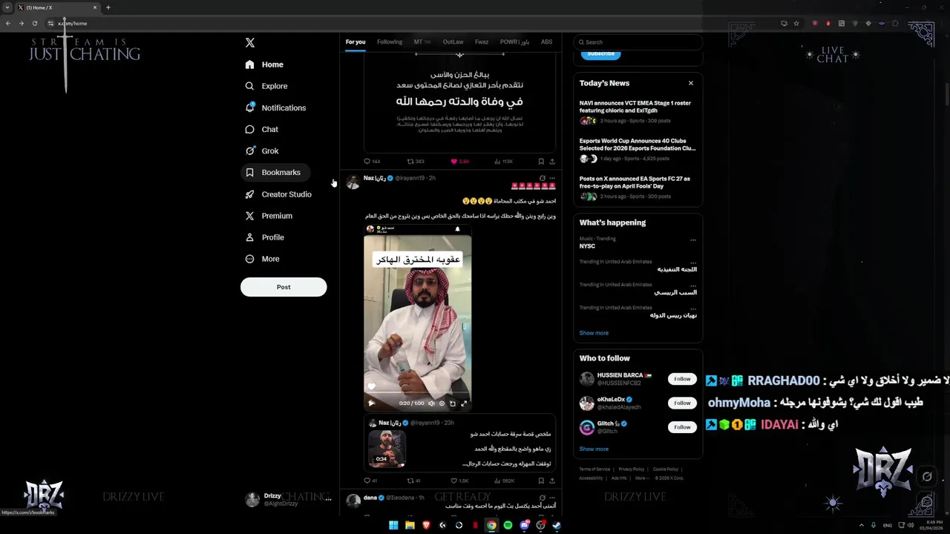Unlike the post with 3.8K likes
Image resolution: width=950 pixels, height=534 pixels.
(459, 161)
